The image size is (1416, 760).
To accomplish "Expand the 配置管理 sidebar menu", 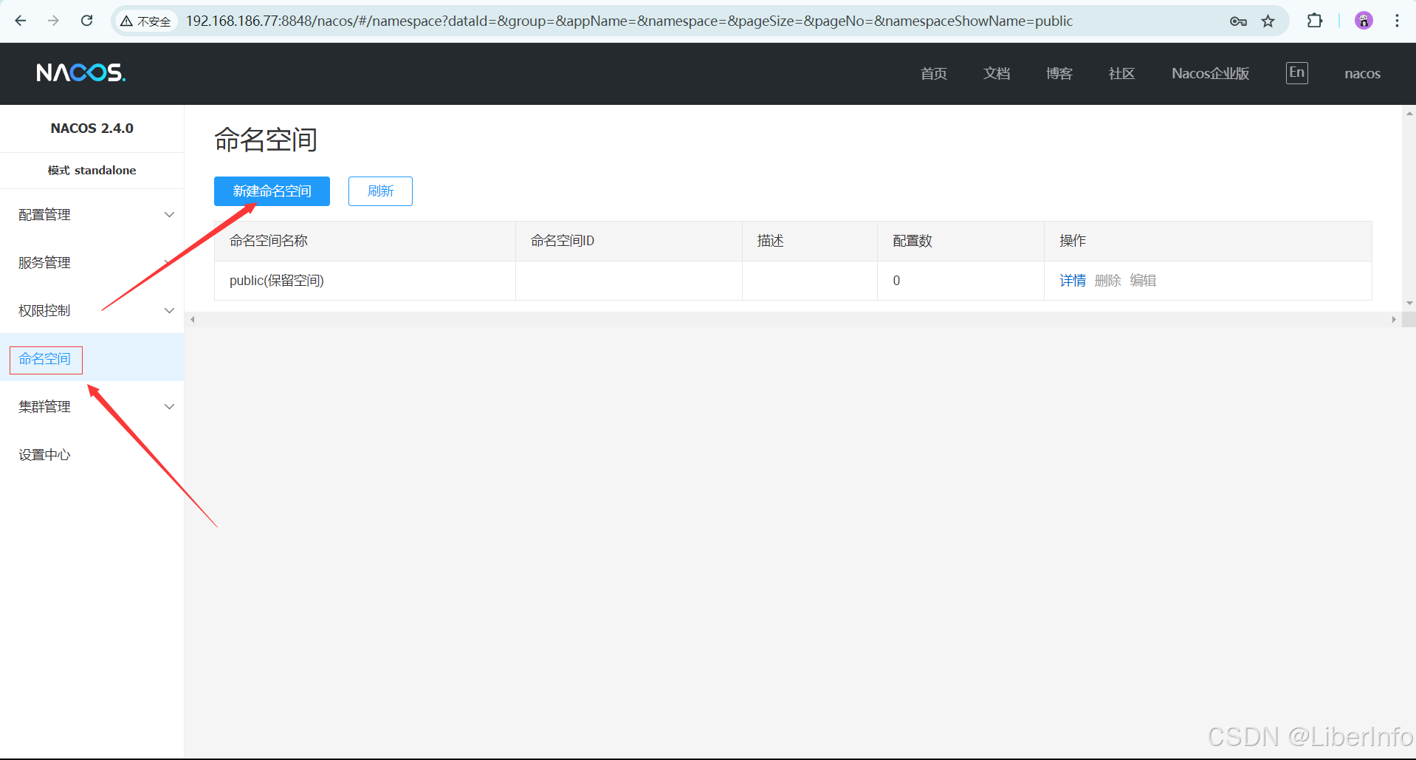I will 92,215.
